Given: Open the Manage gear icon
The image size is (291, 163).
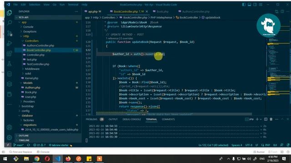Looking at the screenshot, I should [9, 137].
